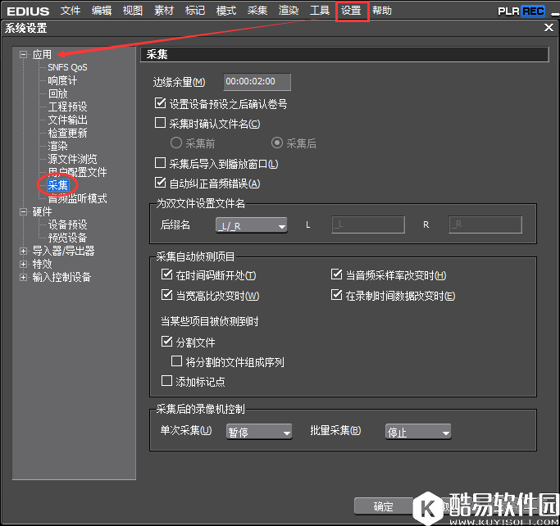Open the 标记 menu
This screenshot has width=560, height=526.
pyautogui.click(x=195, y=11)
